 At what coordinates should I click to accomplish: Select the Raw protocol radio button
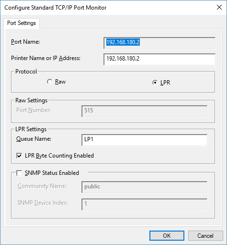[x=50, y=82]
